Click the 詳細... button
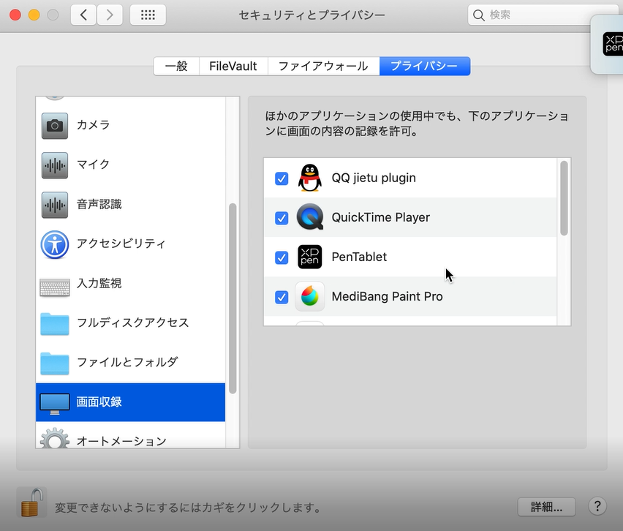 (x=546, y=507)
